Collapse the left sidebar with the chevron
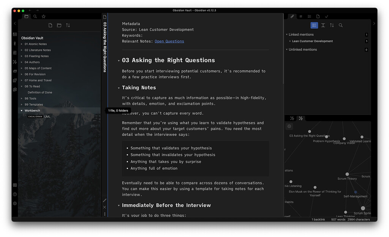This screenshot has width=389, height=237. [x=14, y=23]
